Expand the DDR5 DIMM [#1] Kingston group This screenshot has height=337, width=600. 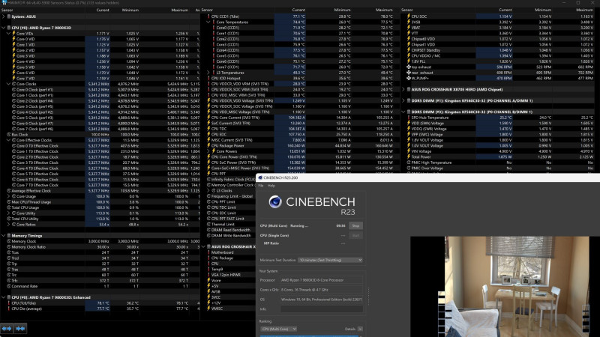click(403, 101)
